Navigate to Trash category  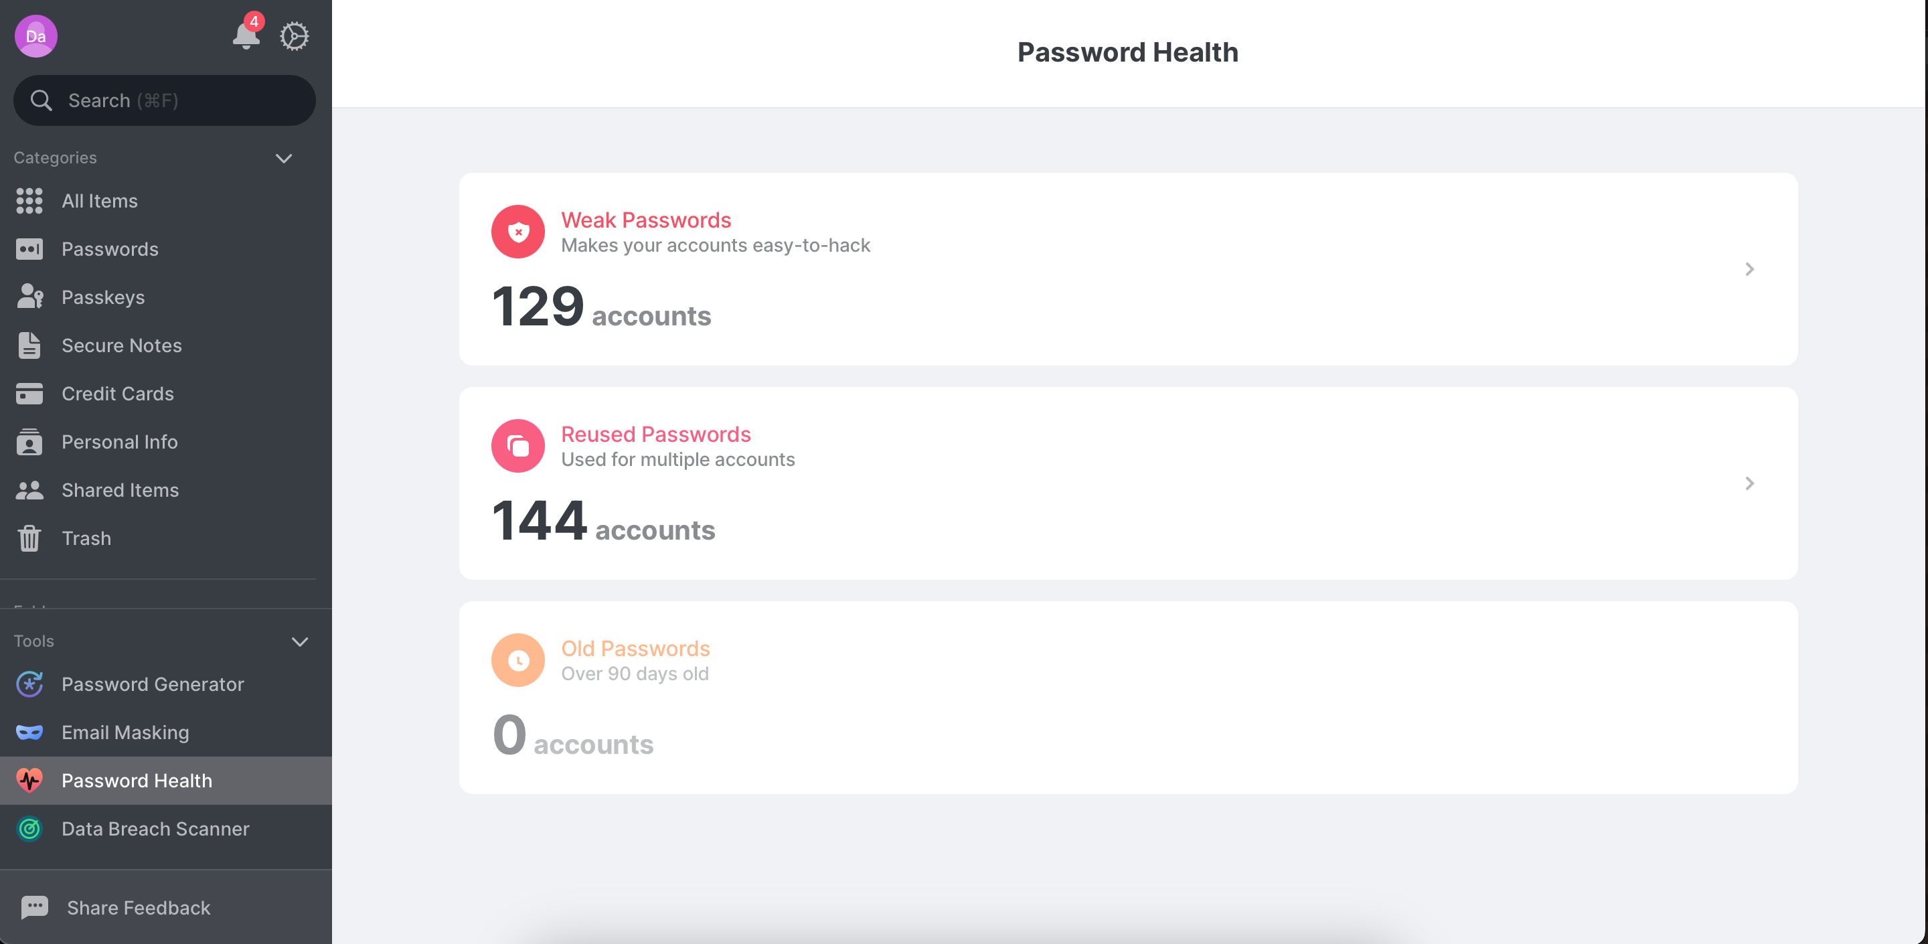pos(86,537)
